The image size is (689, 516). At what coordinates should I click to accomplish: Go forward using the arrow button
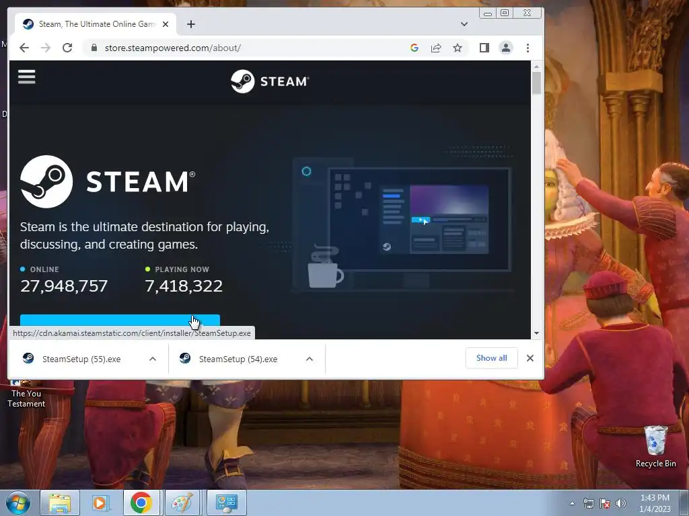(x=46, y=48)
